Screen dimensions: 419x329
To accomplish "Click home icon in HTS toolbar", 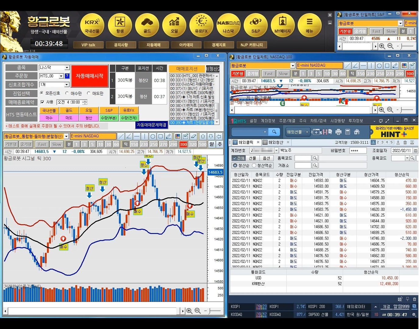I will [357, 132].
